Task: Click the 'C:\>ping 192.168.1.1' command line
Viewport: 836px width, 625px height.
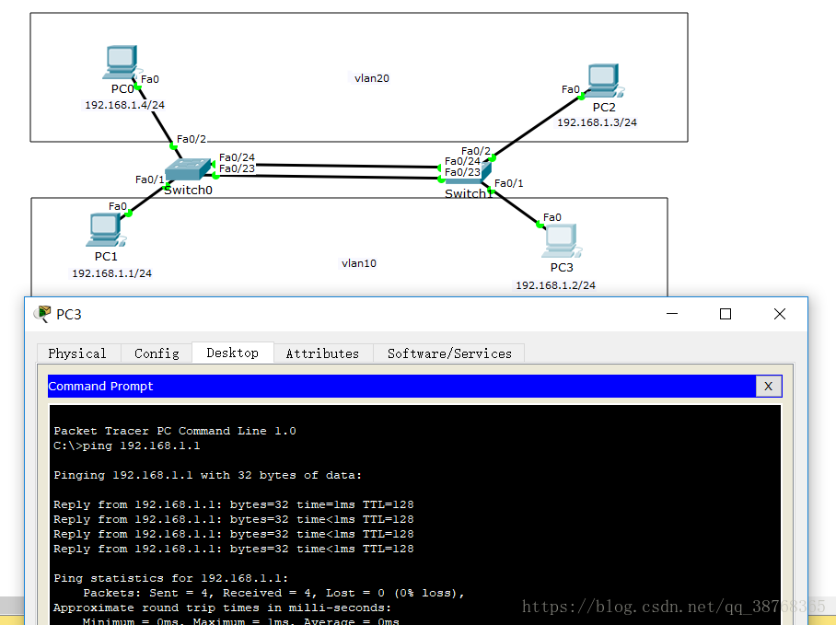Action: [127, 446]
